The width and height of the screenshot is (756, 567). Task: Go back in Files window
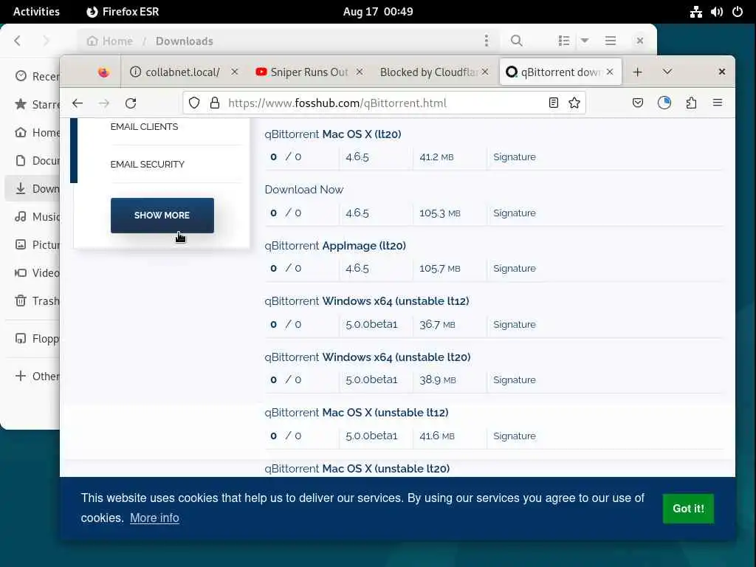(x=18, y=41)
